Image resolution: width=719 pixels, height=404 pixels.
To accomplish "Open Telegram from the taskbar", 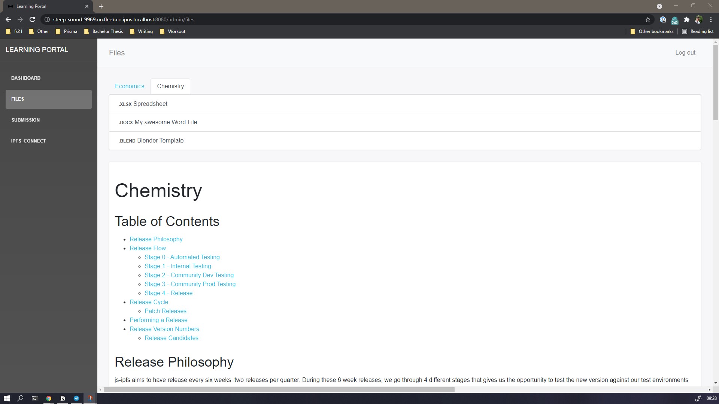I will point(76,398).
